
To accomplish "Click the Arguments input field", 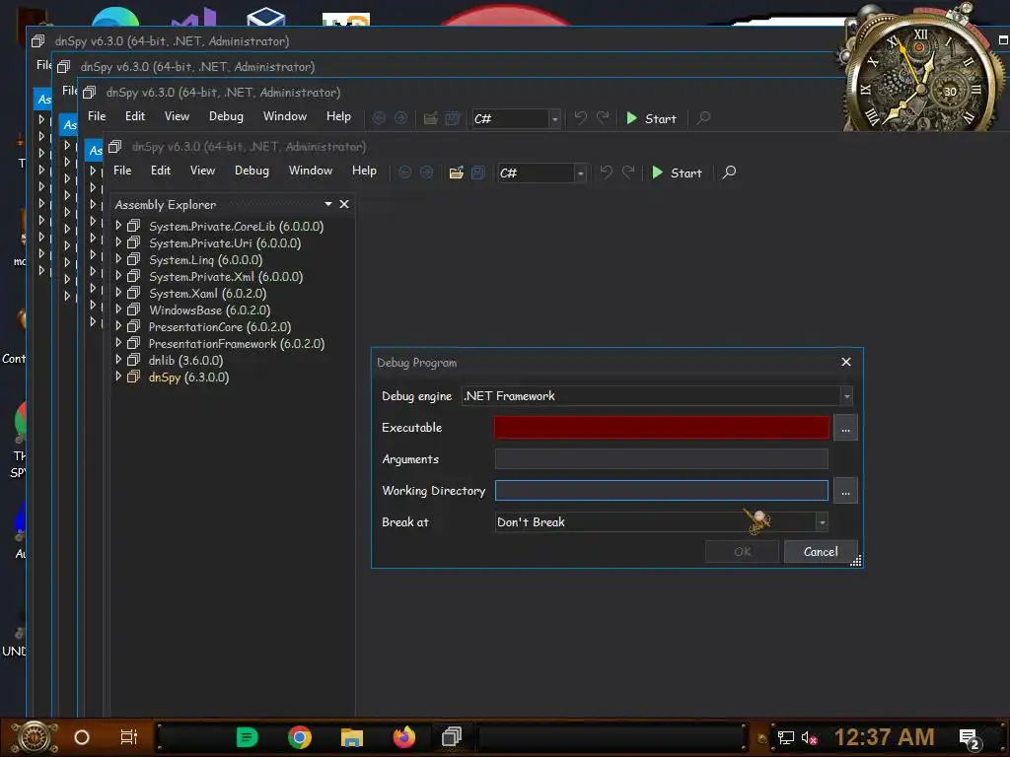I will 662,459.
